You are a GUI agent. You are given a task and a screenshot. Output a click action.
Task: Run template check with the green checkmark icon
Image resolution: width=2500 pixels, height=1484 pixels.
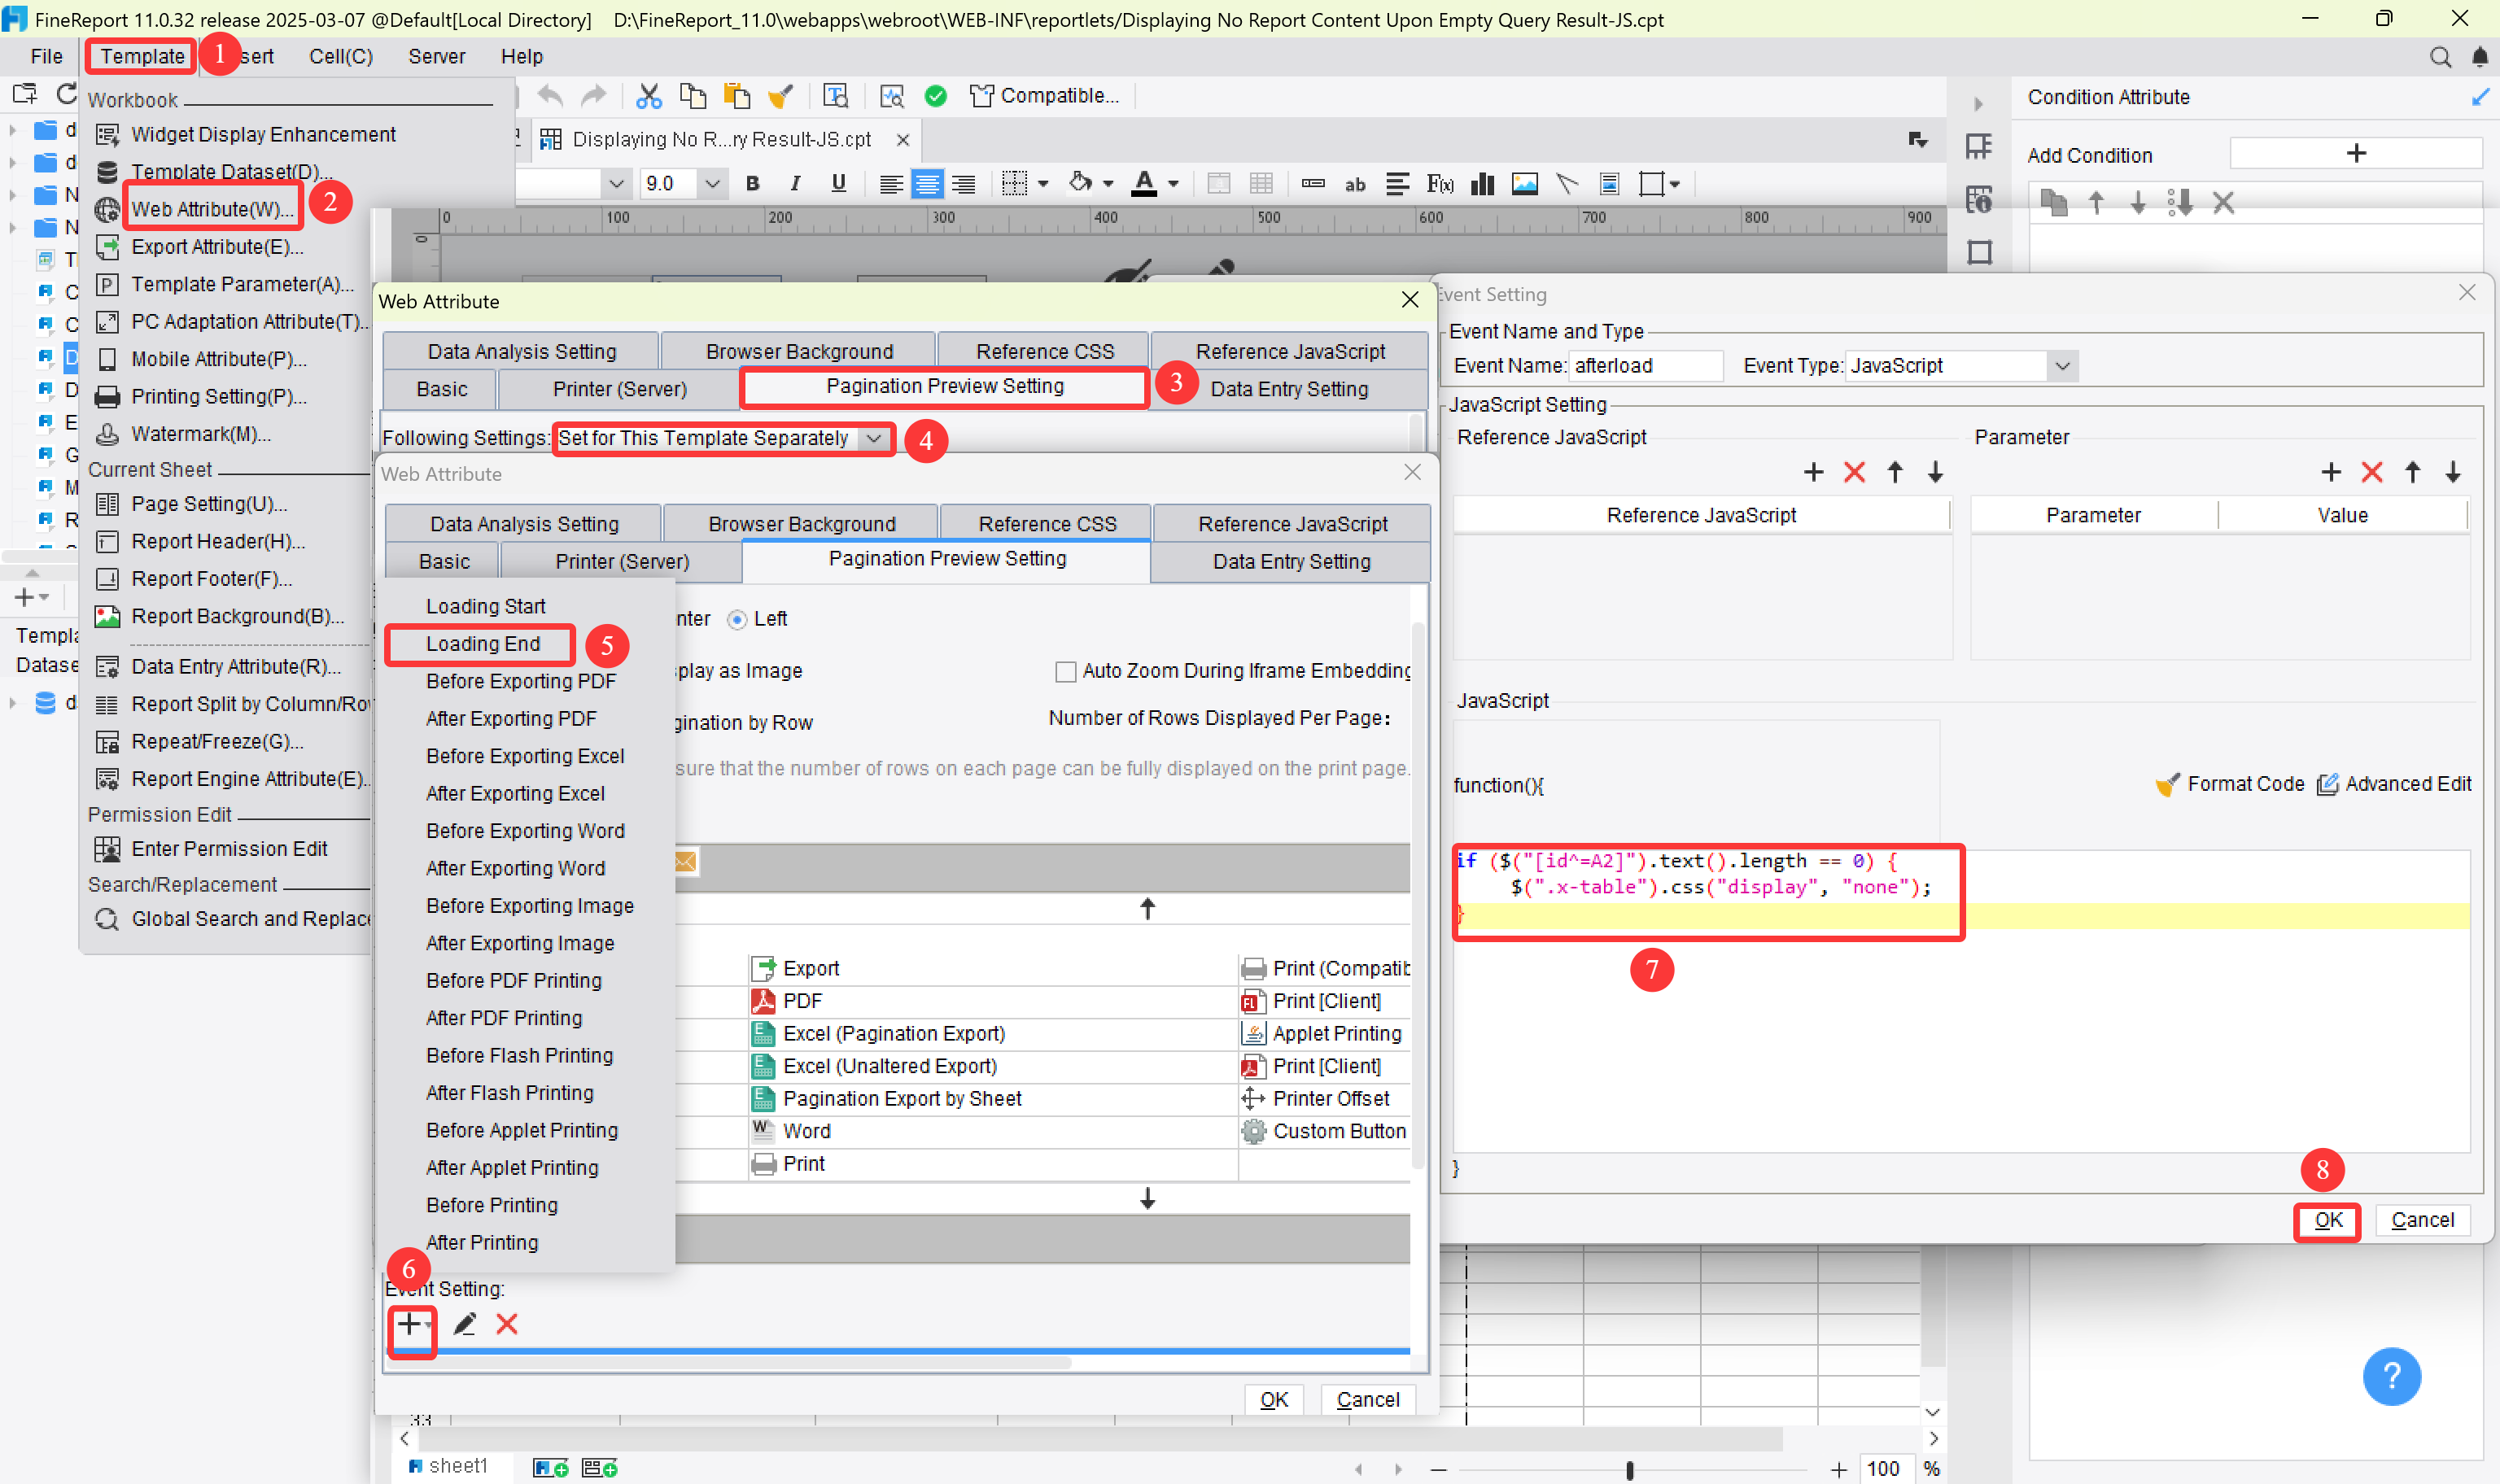(x=936, y=95)
